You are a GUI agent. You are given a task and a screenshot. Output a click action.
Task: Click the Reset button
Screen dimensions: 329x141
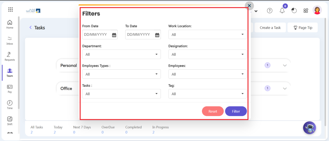tap(213, 111)
